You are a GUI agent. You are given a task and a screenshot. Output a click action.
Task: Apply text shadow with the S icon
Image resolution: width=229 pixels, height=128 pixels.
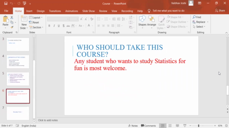[63, 26]
